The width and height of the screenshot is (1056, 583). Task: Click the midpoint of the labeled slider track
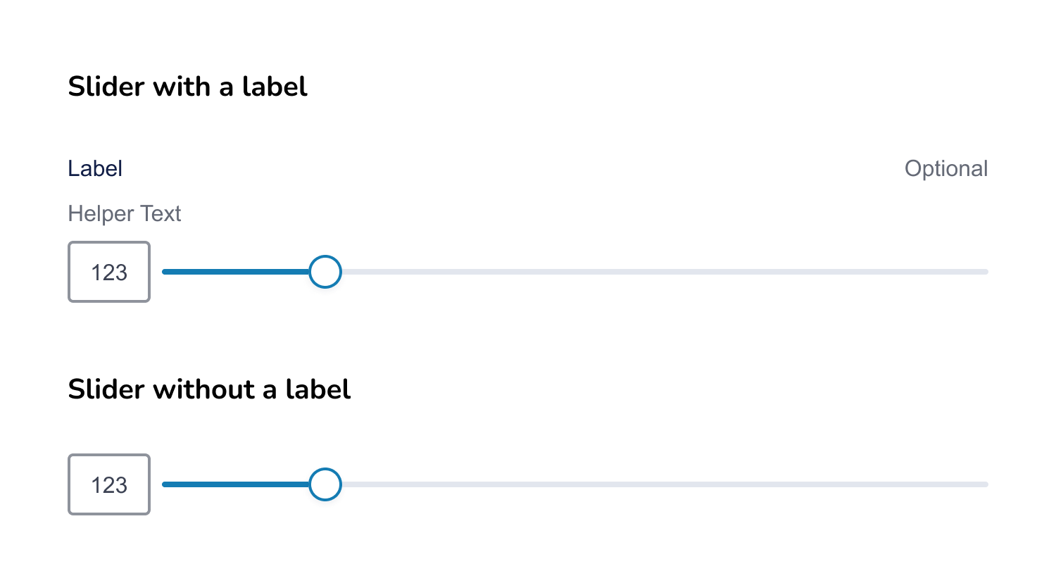(574, 272)
